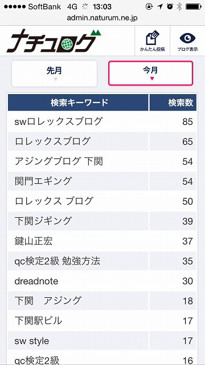Viewport: 205px width, 365px height.
Task: Select the 関門エギング keyword row
Action: pyautogui.click(x=102, y=181)
